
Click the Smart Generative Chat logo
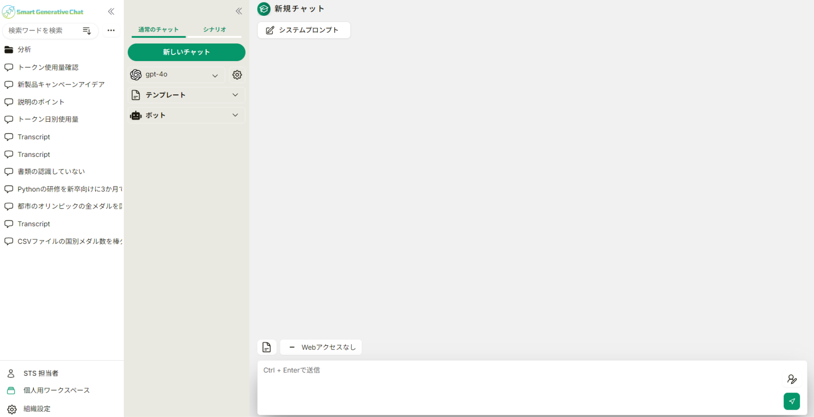(43, 12)
